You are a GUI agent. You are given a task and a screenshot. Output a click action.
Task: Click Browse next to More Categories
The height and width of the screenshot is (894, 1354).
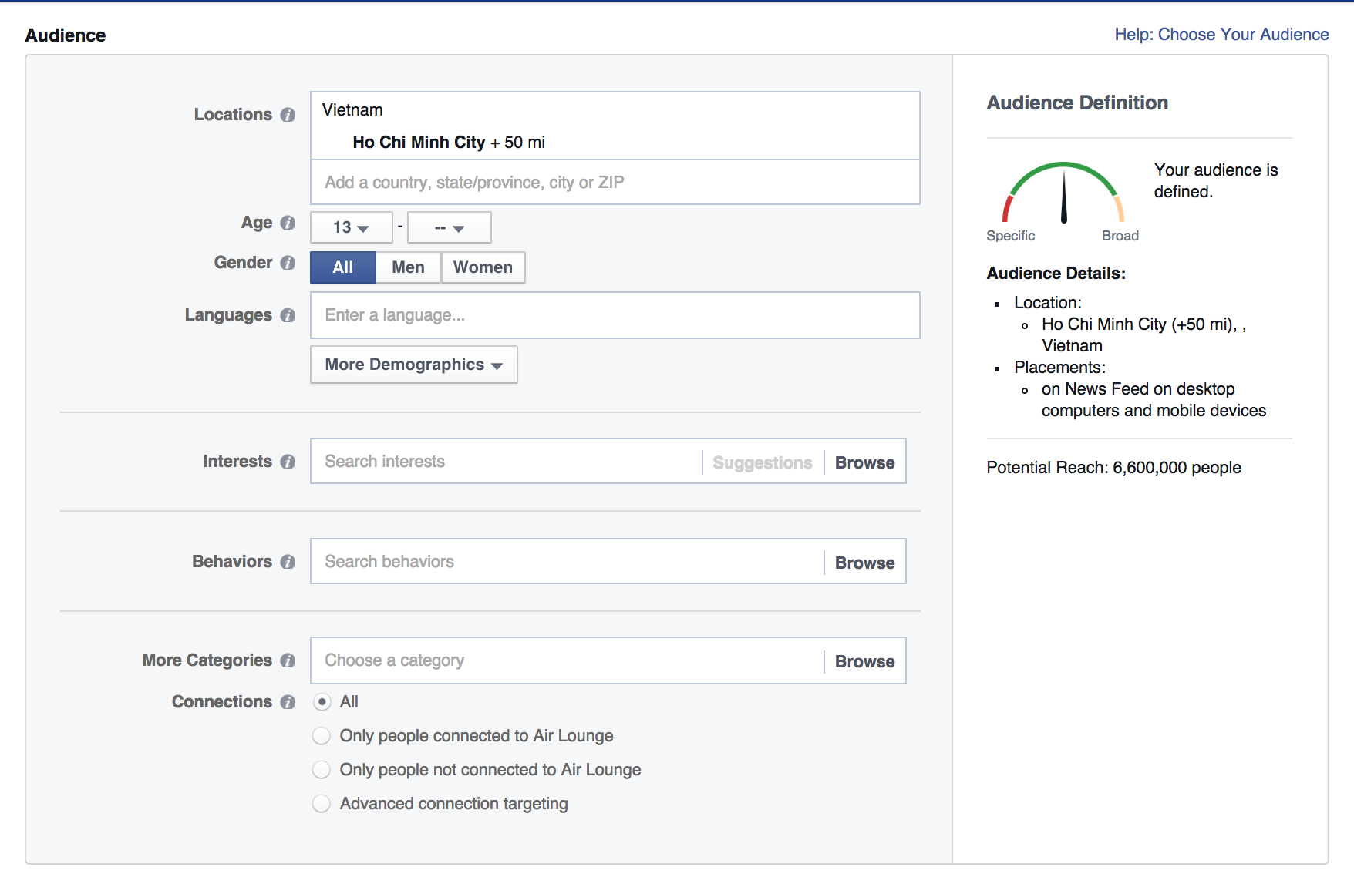point(865,661)
